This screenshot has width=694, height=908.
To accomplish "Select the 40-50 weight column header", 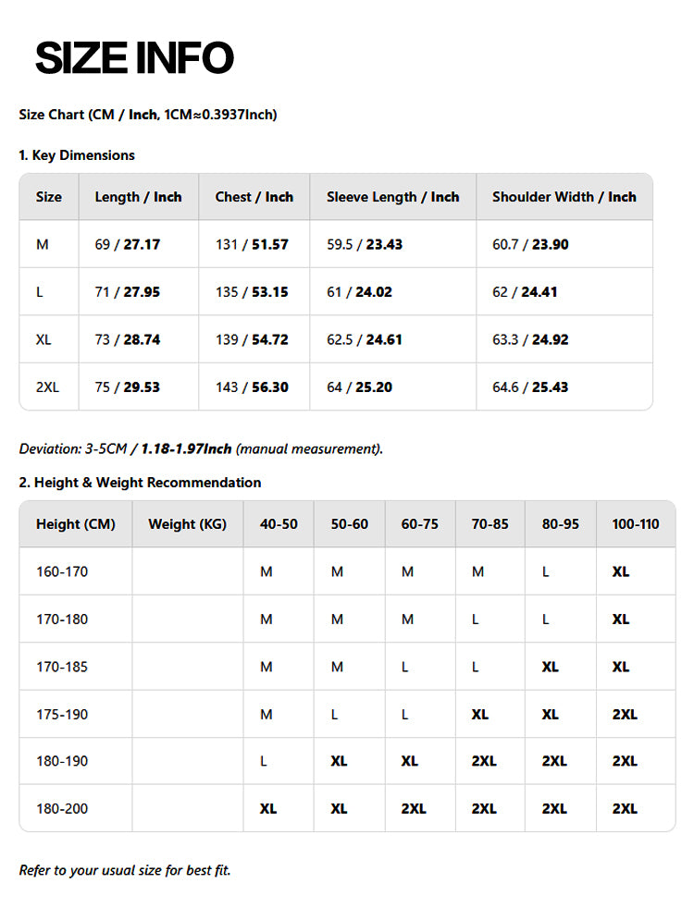I will pyautogui.click(x=279, y=524).
